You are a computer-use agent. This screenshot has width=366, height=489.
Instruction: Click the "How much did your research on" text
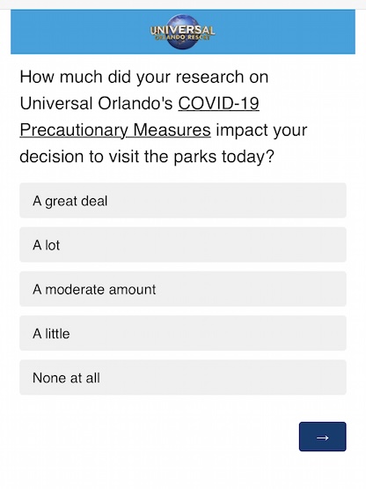(144, 77)
